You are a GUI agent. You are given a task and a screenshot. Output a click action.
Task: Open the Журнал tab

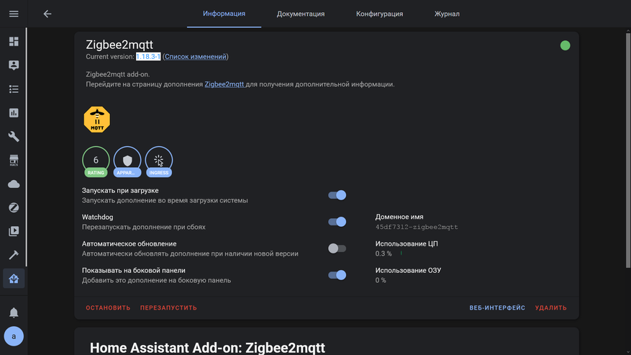[x=447, y=14]
